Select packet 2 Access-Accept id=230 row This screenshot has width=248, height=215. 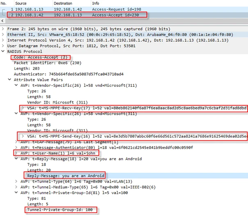[61, 14]
